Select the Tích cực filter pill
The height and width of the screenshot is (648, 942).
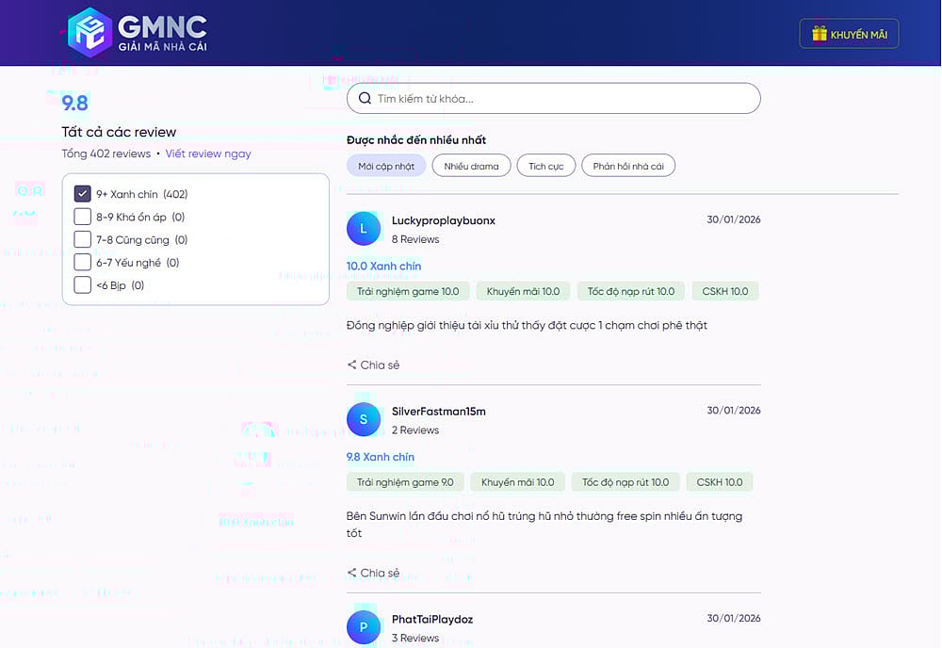(x=547, y=165)
